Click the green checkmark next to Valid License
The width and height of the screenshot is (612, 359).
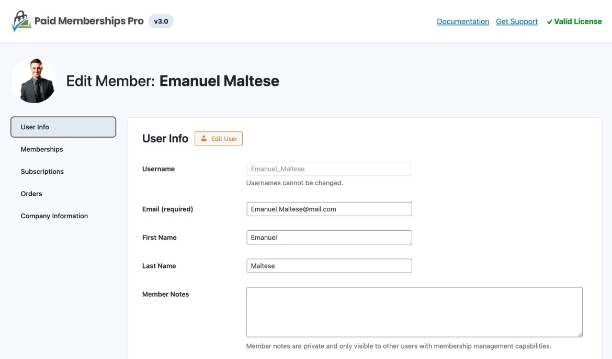pyautogui.click(x=549, y=21)
